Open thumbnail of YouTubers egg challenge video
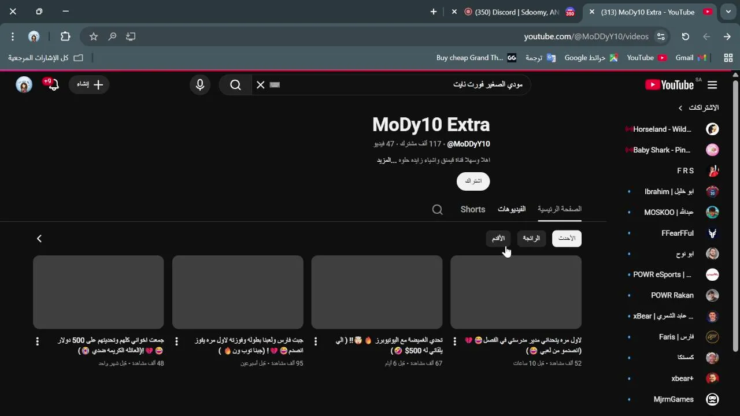Image resolution: width=740 pixels, height=416 pixels. click(x=377, y=292)
